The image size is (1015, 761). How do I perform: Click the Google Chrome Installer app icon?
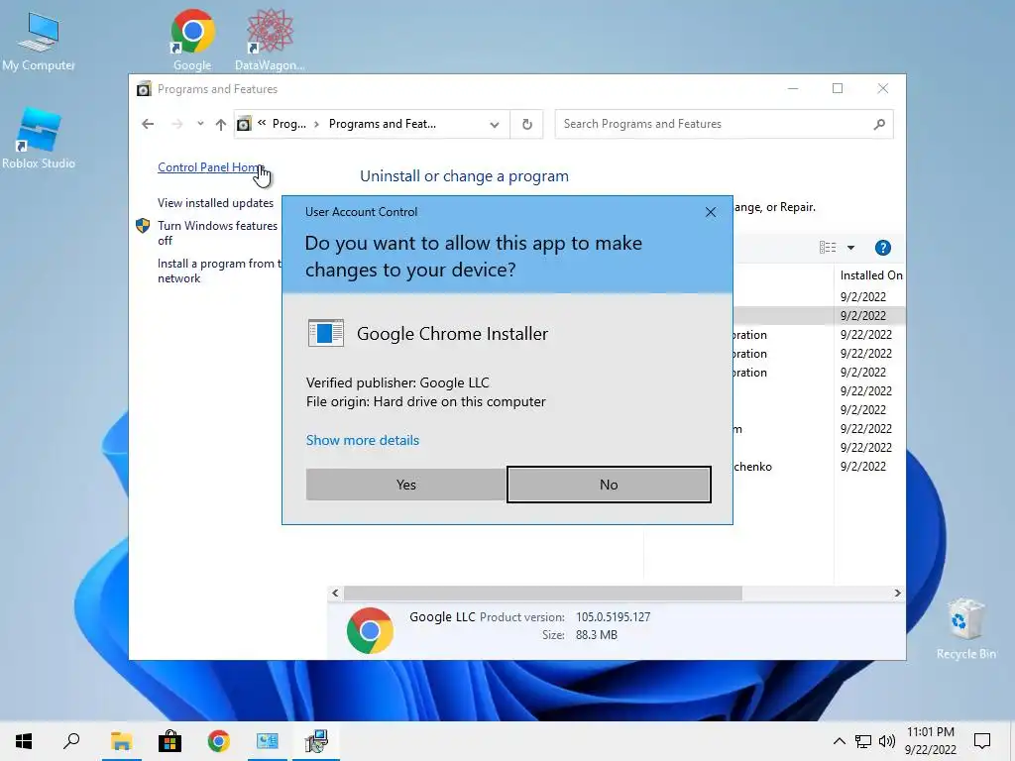tap(325, 333)
